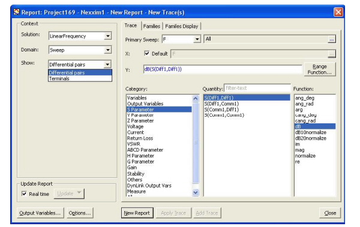Image resolution: width=360 pixels, height=227 pixels.
Task: Open the Solution LinearFrequency dropdown
Action: pyautogui.click(x=107, y=36)
